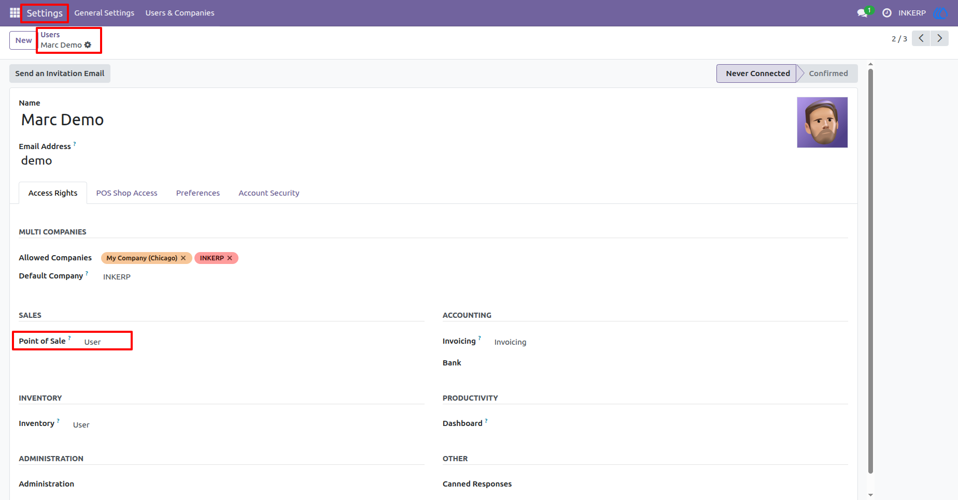Open the apps grid menu icon

click(x=15, y=13)
